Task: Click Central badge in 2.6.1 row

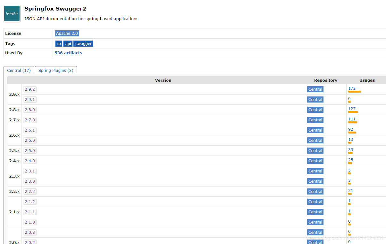Action: [315, 130]
